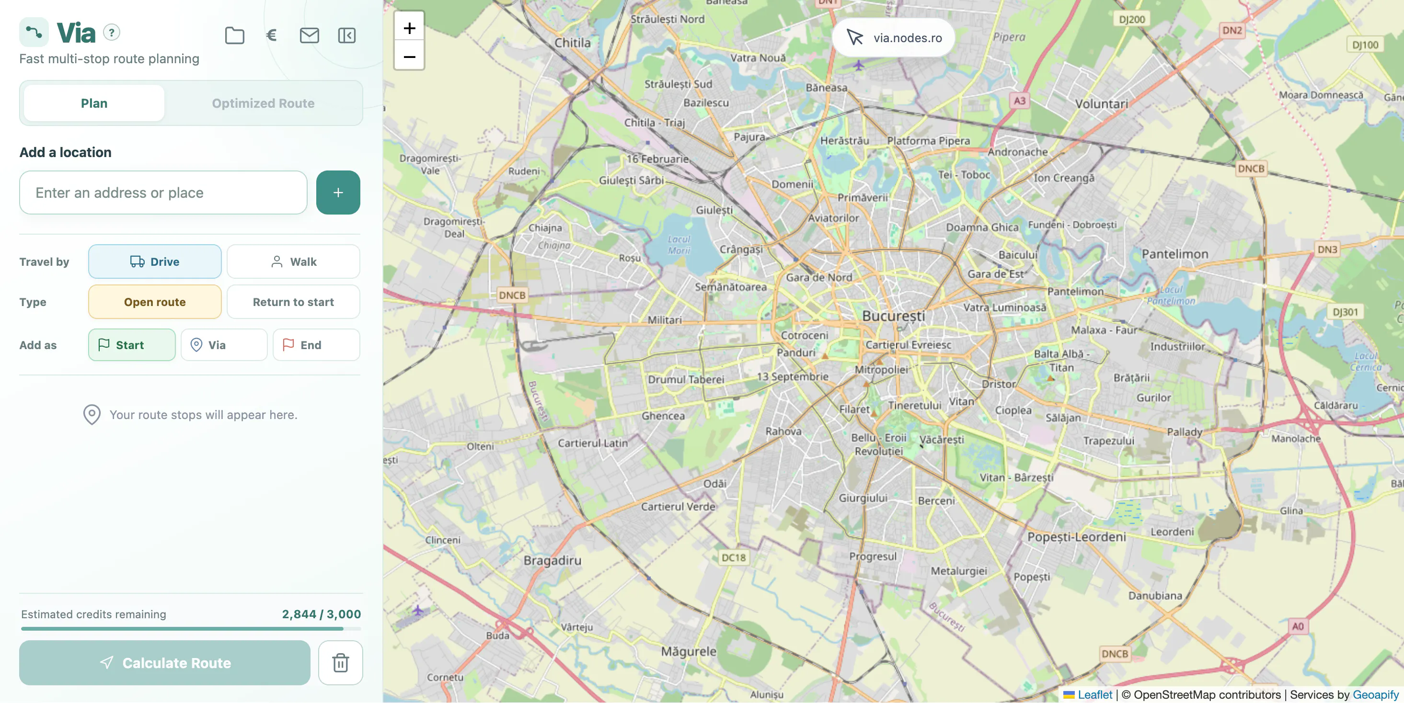Screen dimensions: 1404x703
Task: Click Estimated credits remaining label
Action: (94, 614)
